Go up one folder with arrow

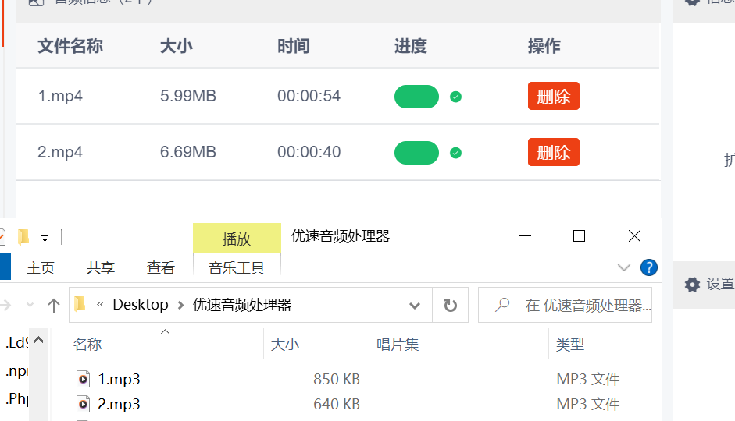coord(54,306)
